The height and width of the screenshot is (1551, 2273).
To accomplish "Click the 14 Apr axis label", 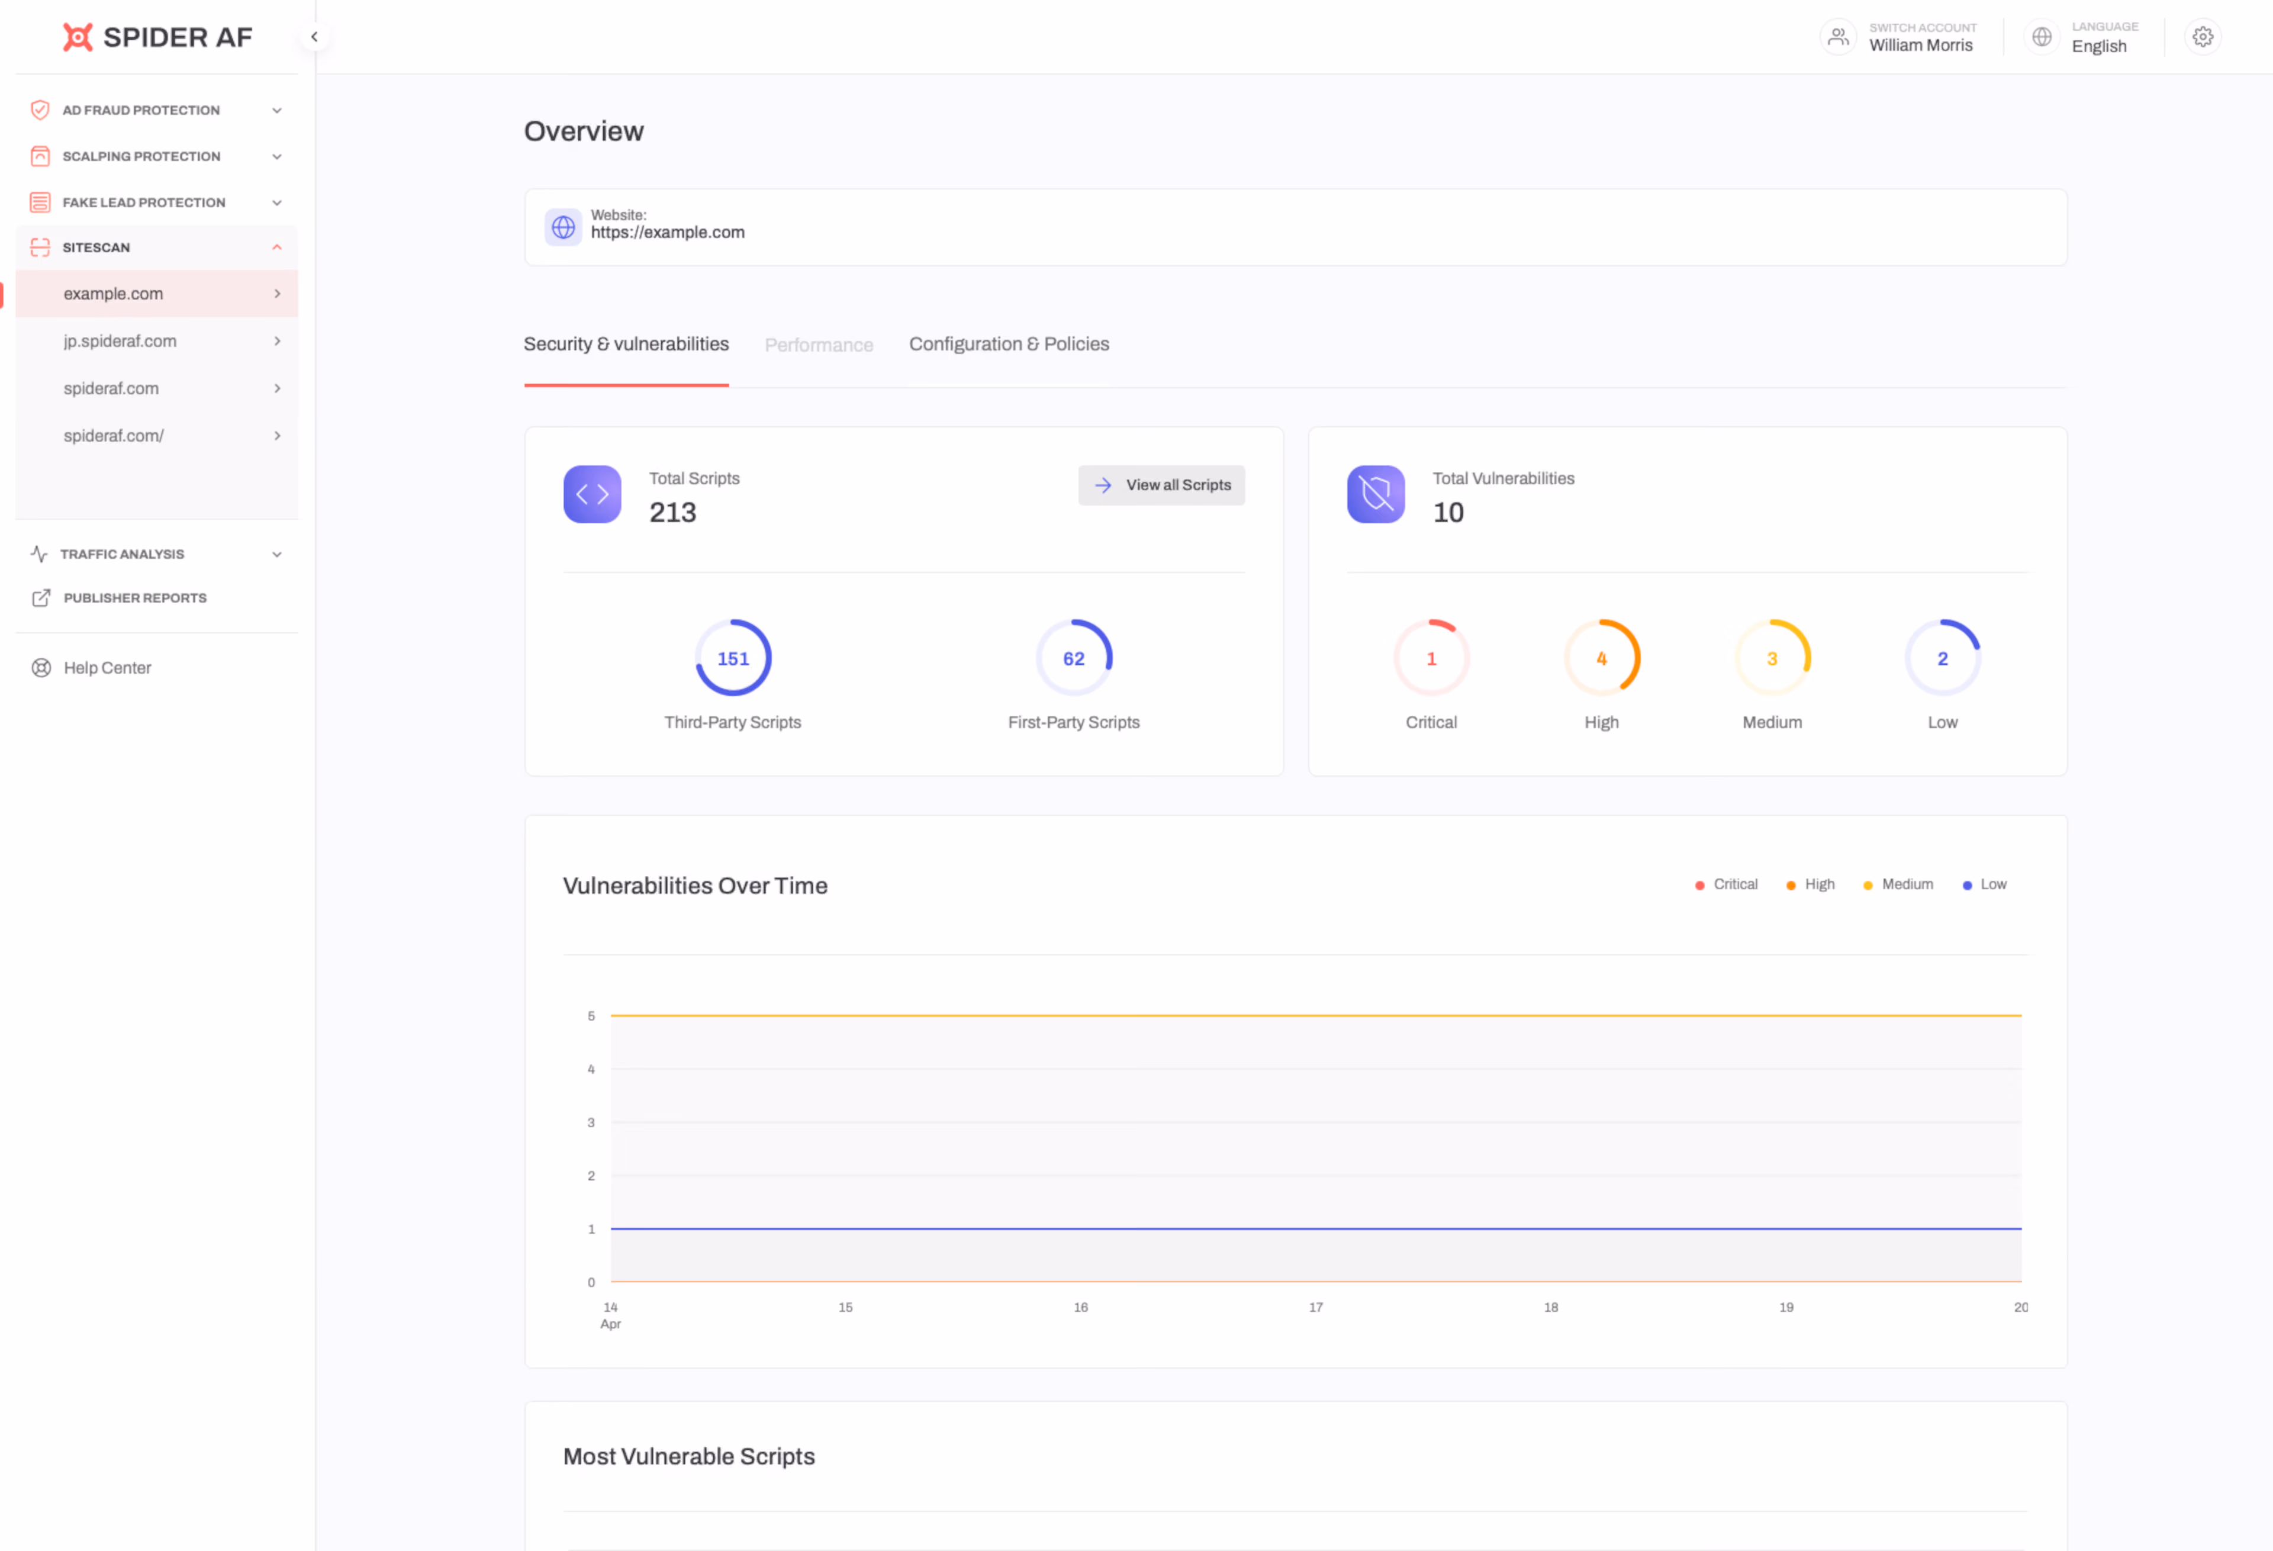I will coord(610,1315).
